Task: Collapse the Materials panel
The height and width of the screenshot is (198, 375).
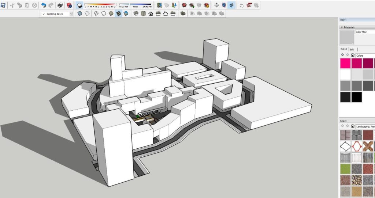Action: pyautogui.click(x=342, y=27)
